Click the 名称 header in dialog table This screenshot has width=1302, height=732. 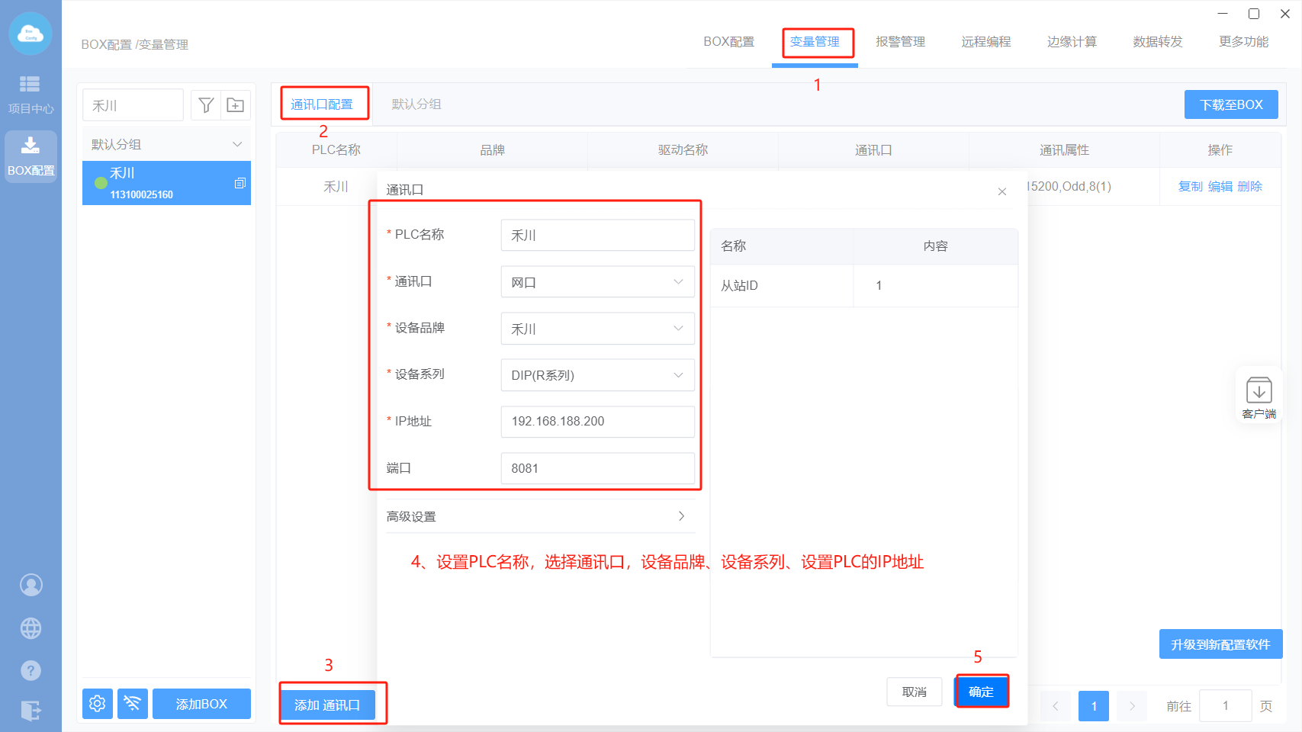pos(782,246)
